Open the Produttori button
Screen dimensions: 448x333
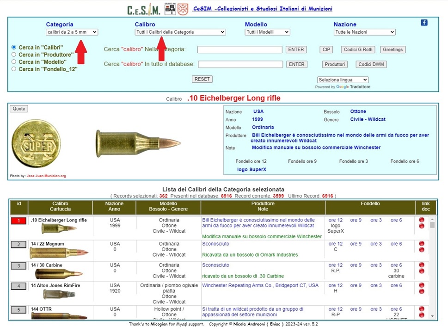(335, 64)
